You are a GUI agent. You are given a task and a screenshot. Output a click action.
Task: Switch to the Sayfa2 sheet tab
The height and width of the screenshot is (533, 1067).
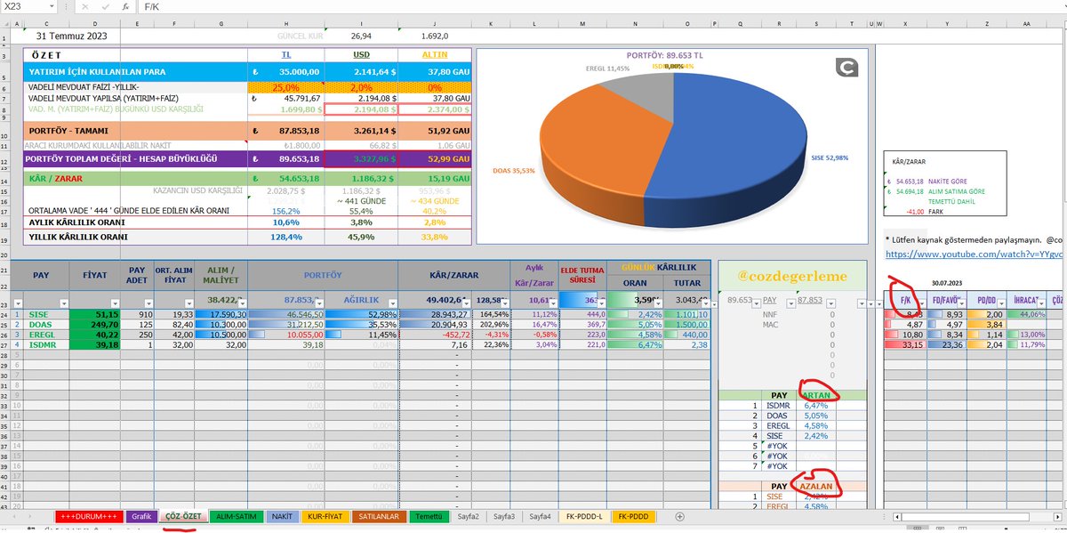tap(467, 515)
